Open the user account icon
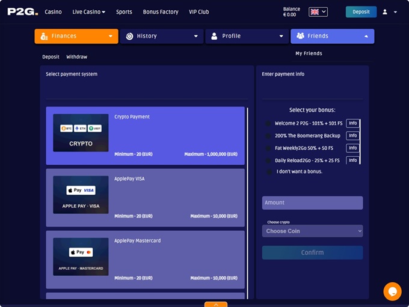The image size is (409, 307). pyautogui.click(x=385, y=12)
